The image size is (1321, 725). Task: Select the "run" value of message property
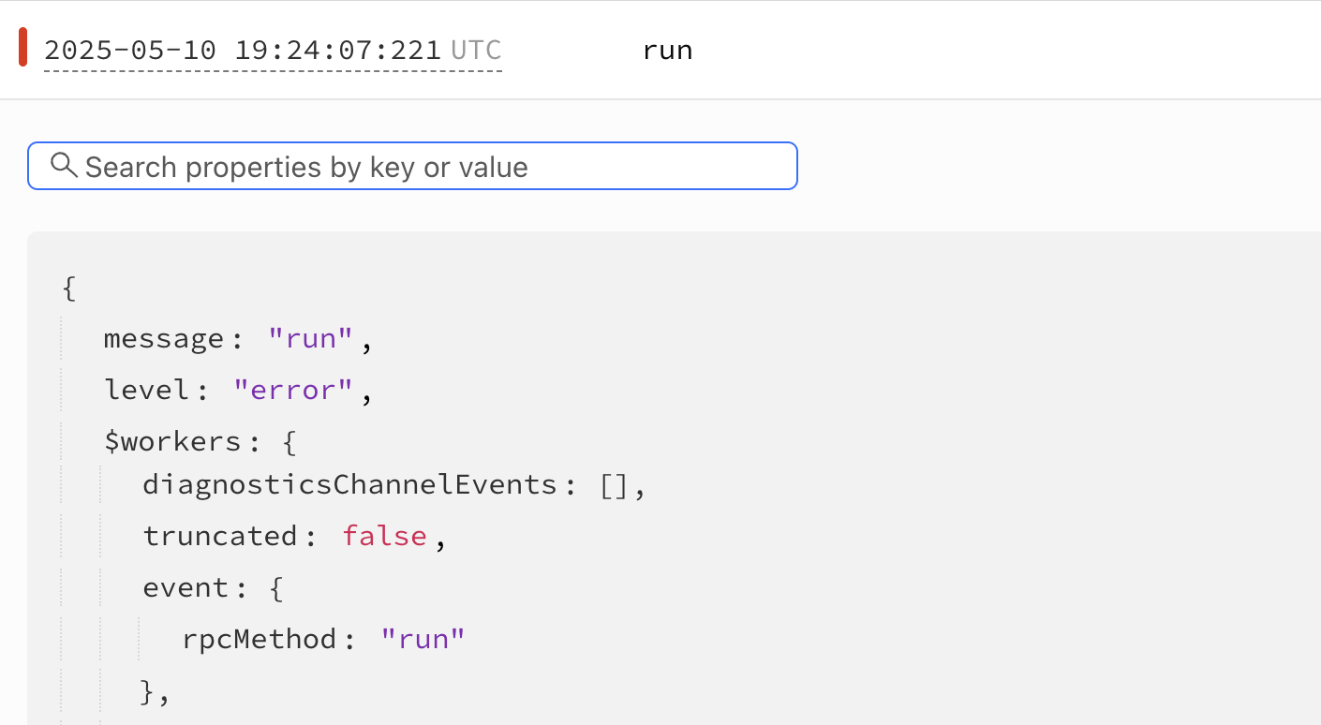pos(310,339)
